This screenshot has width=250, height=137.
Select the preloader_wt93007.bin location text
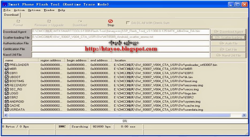(x=165, y=65)
